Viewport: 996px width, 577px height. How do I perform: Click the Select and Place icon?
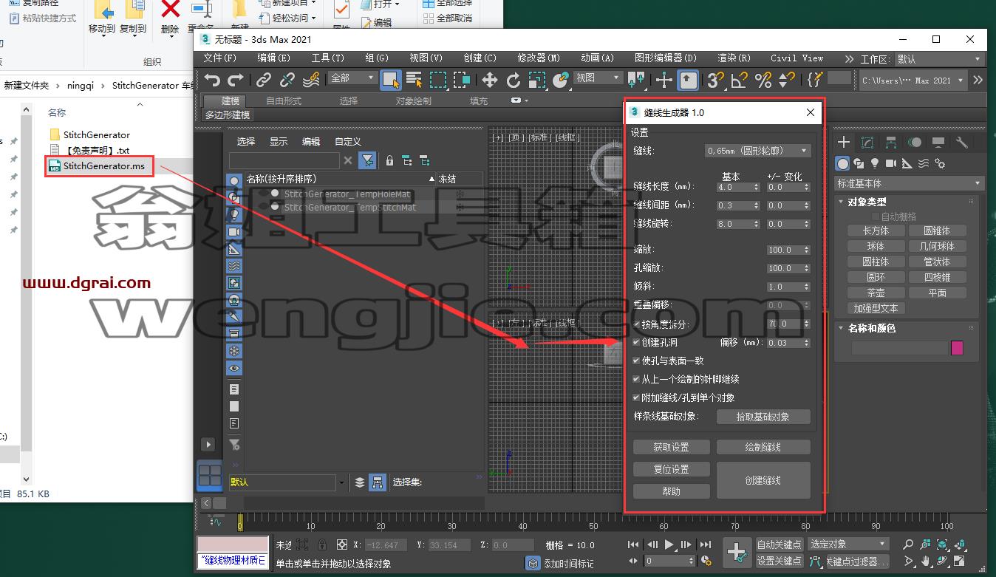click(x=561, y=80)
